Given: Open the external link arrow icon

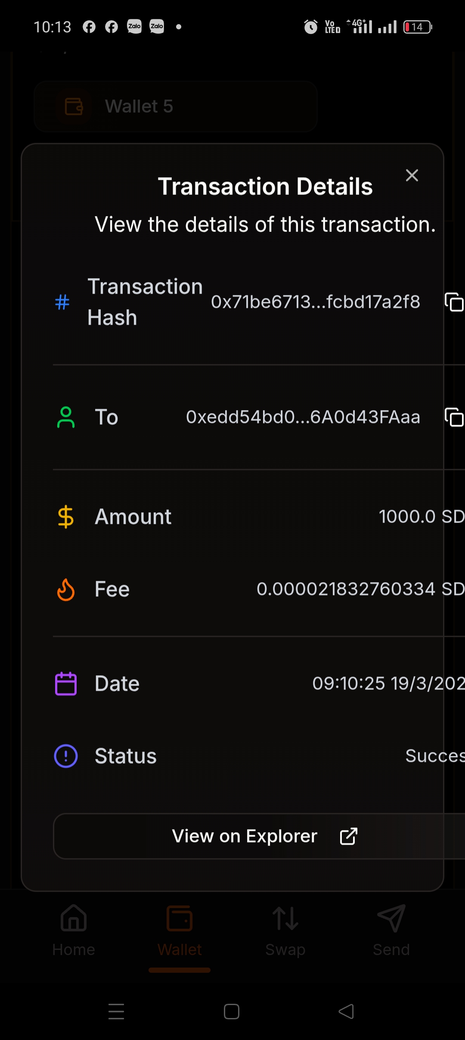Looking at the screenshot, I should pyautogui.click(x=349, y=836).
